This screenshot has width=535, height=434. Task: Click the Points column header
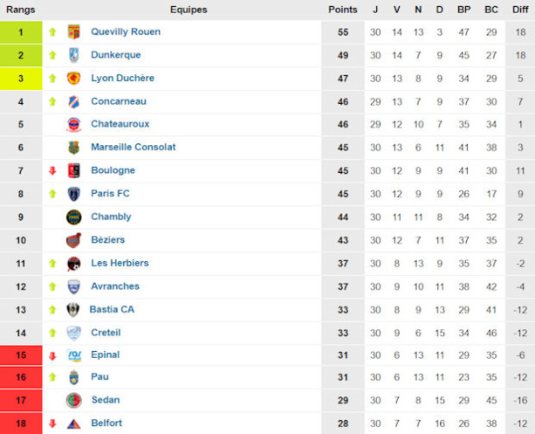[x=342, y=10]
